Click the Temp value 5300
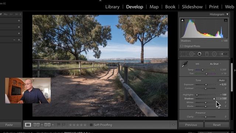Image resolution: width=236 pixels, height=133 pixels. pos(223,70)
